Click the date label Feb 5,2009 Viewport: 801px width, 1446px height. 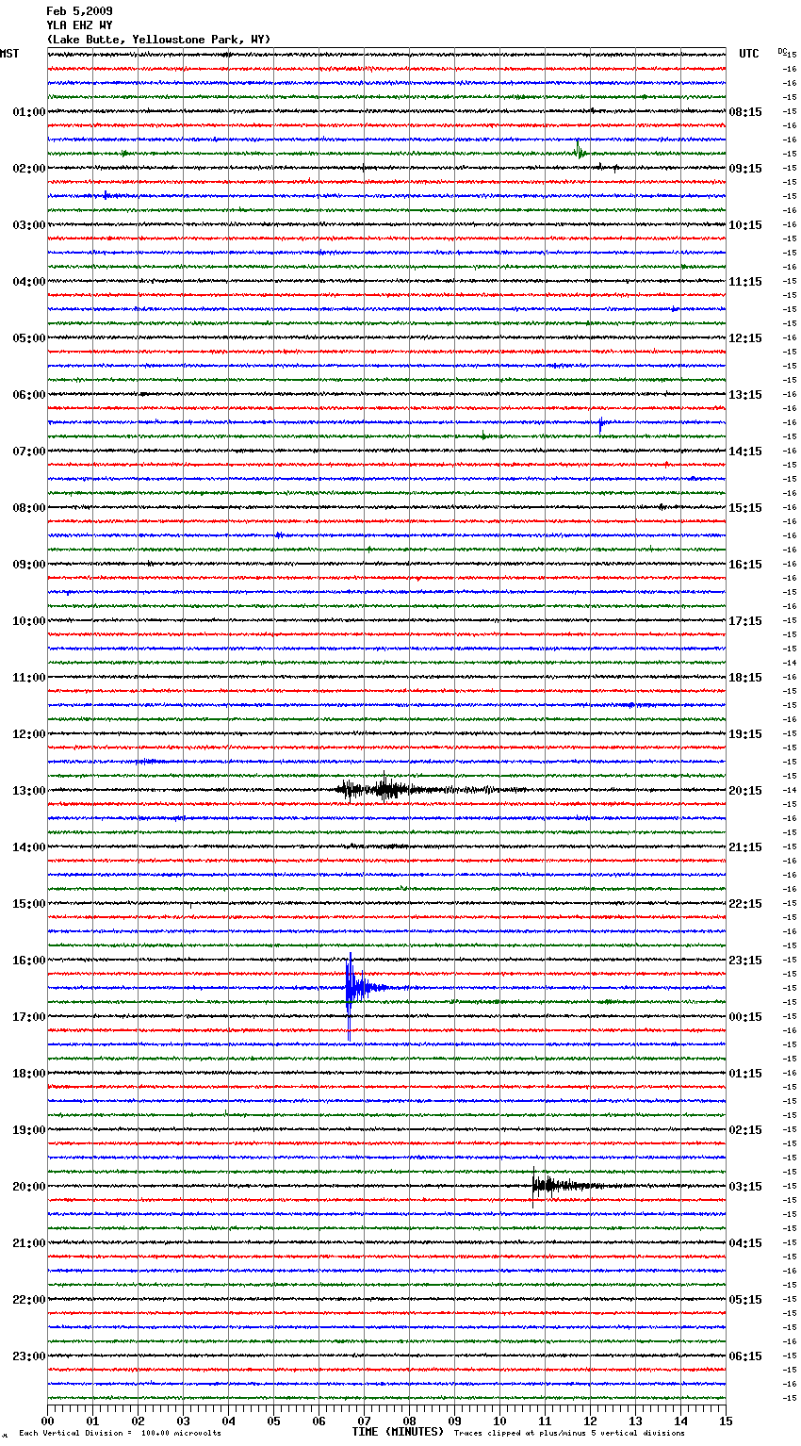[x=79, y=11]
